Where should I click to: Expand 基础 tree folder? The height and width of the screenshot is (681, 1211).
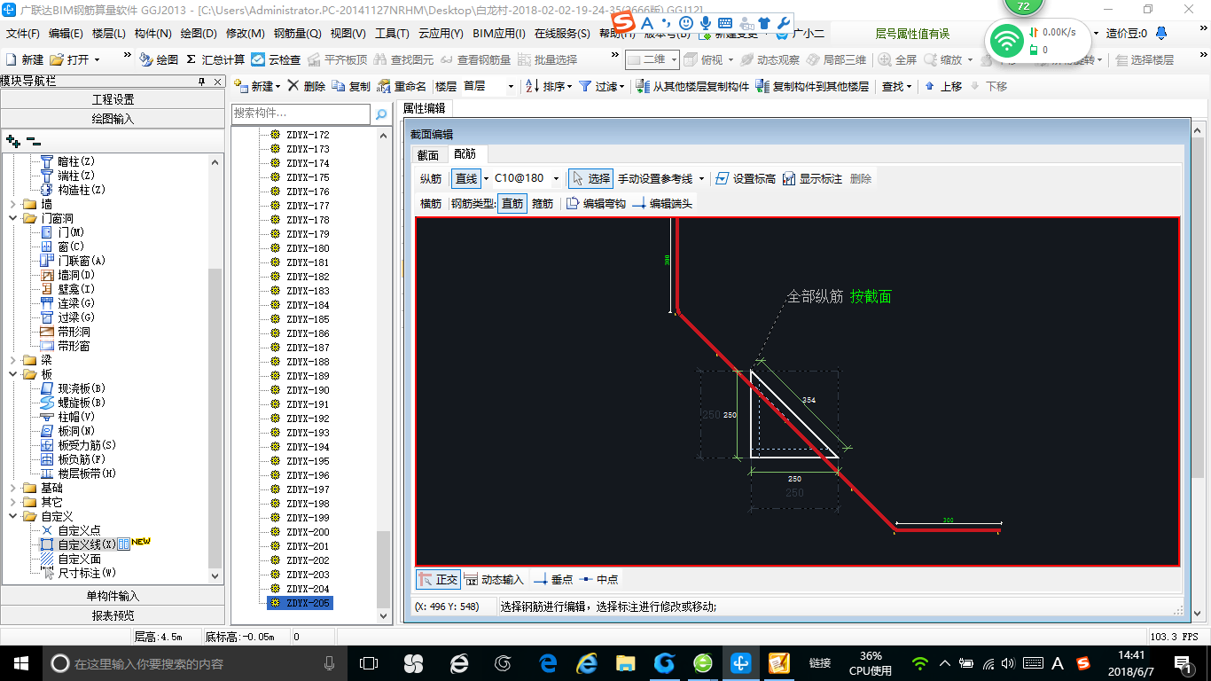(14, 488)
